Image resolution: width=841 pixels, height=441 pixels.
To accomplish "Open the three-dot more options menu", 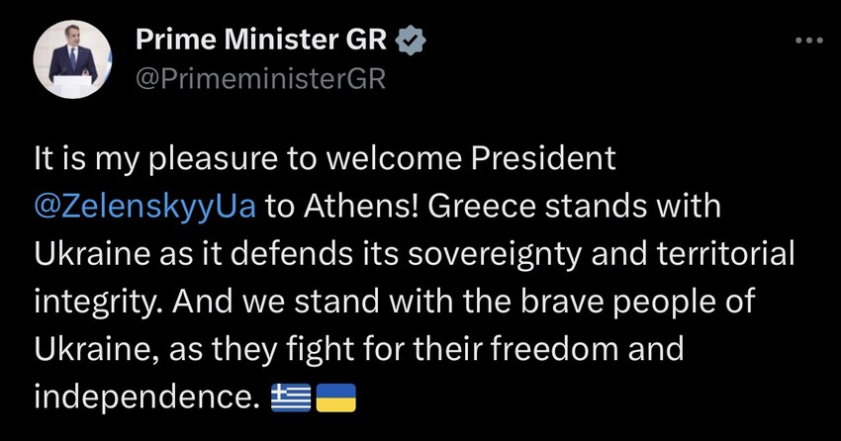I will [x=808, y=40].
